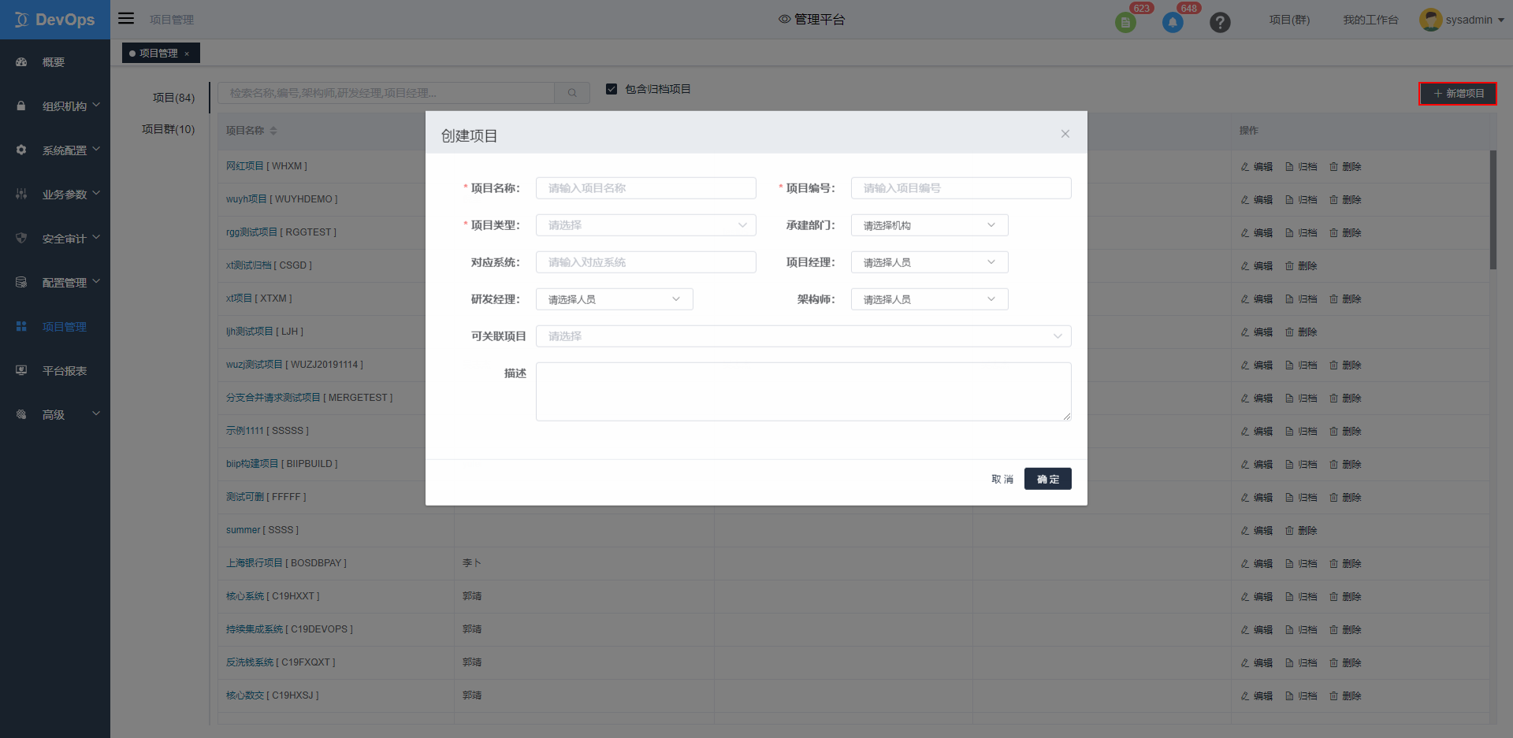This screenshot has height=738, width=1513.
Task: Expand the 安全审计 sidebar menu
Action: pyautogui.click(x=55, y=238)
